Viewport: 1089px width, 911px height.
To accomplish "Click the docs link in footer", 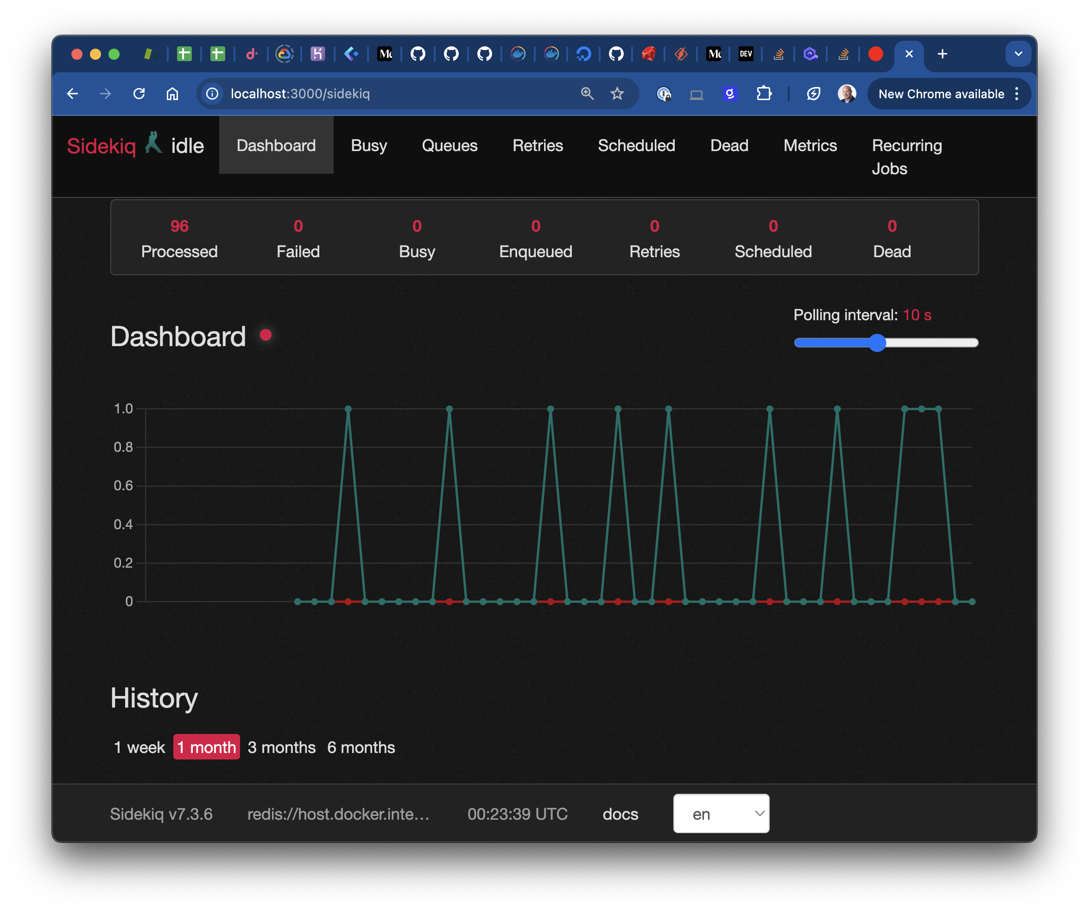I will point(620,814).
